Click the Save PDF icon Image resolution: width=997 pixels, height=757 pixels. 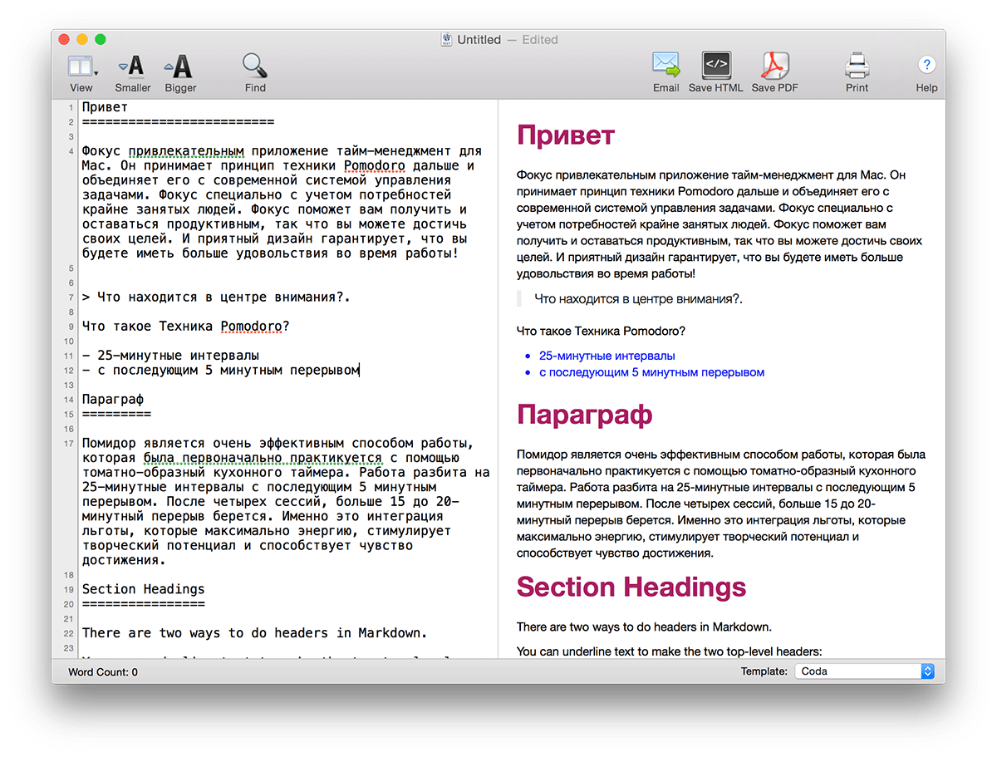click(774, 65)
